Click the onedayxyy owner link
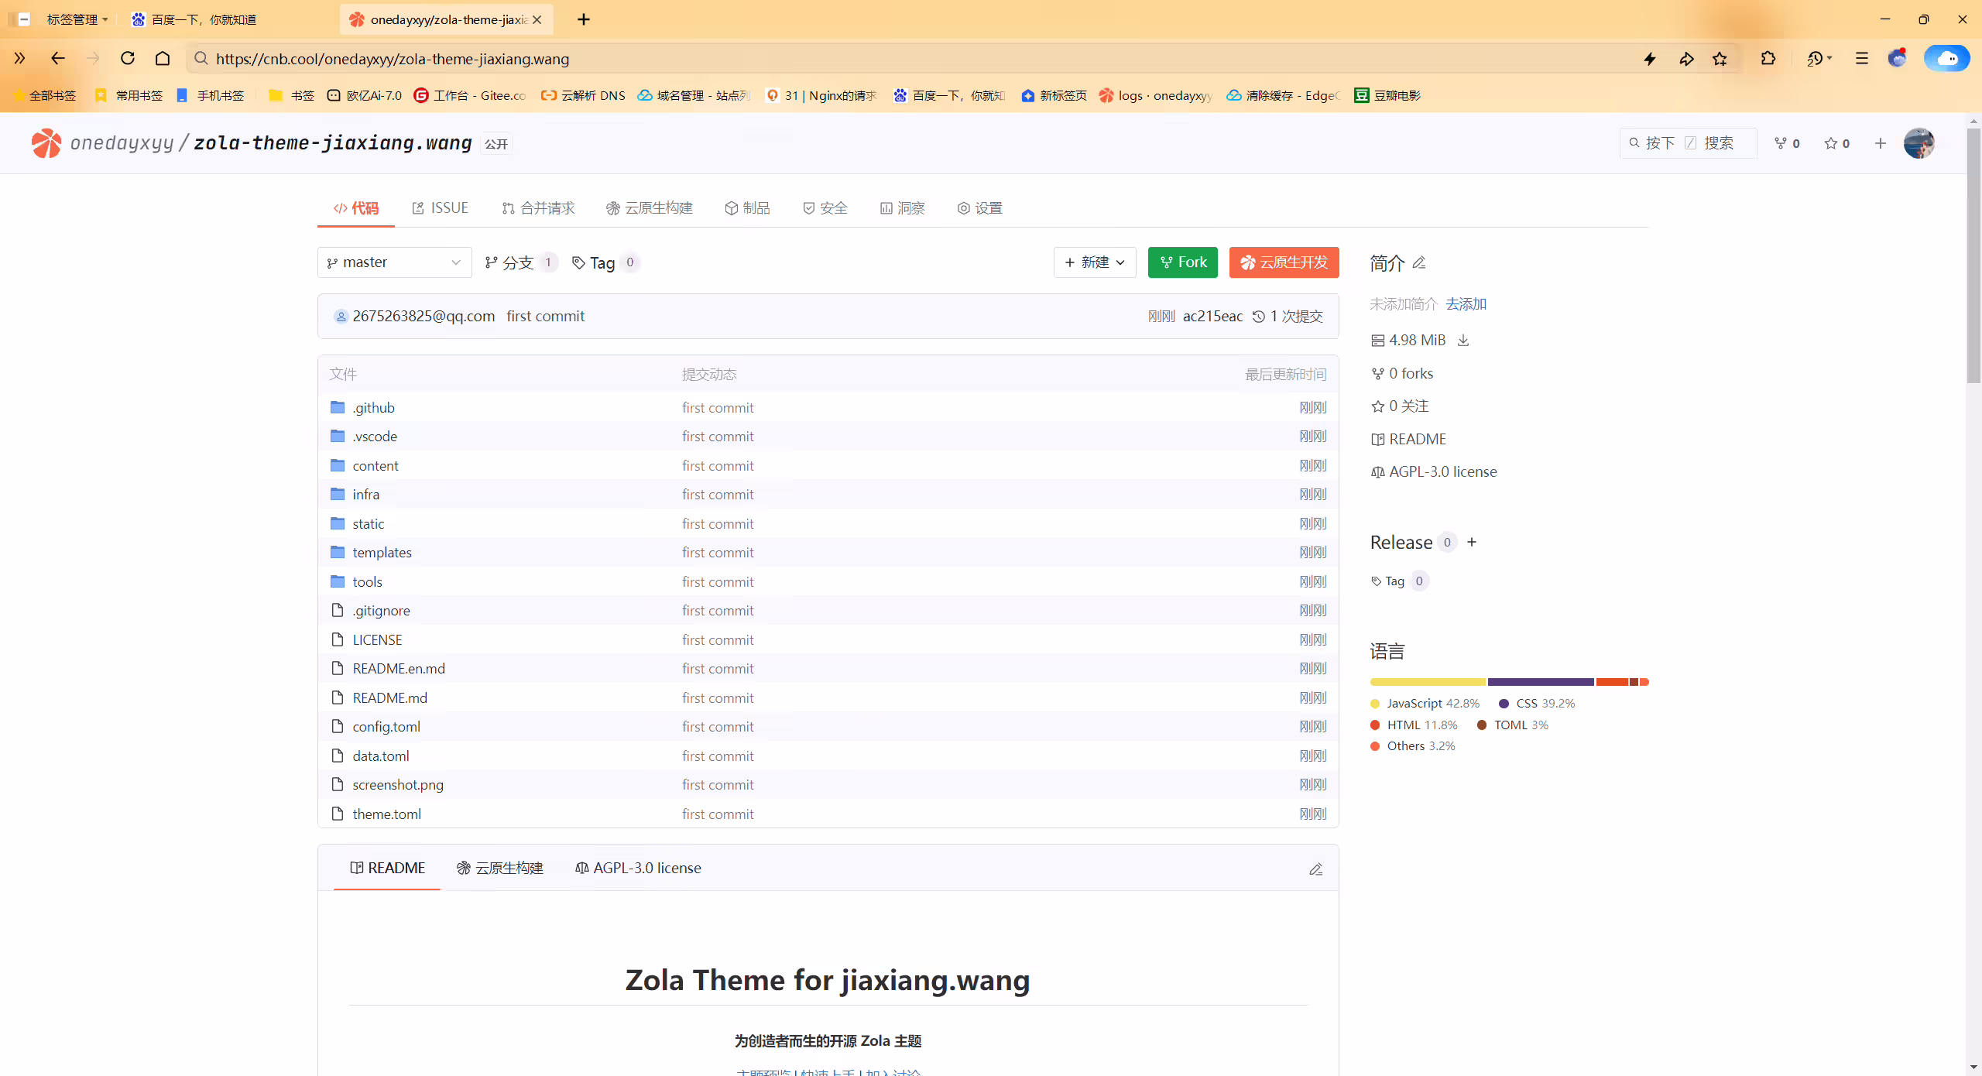The image size is (1982, 1076). coord(122,143)
